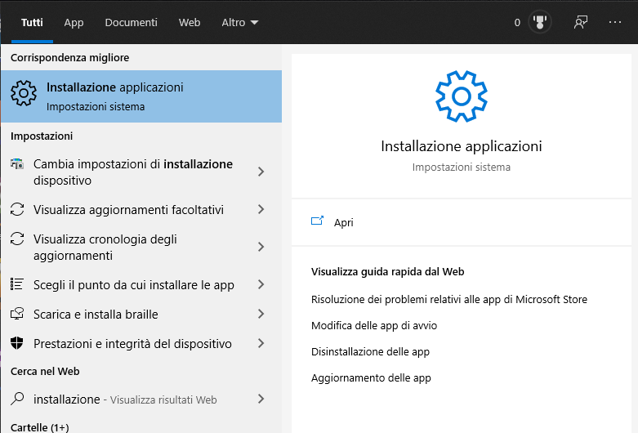Click the gear icon beside Installazione applicazioni result
The width and height of the screenshot is (638, 433).
tap(24, 93)
